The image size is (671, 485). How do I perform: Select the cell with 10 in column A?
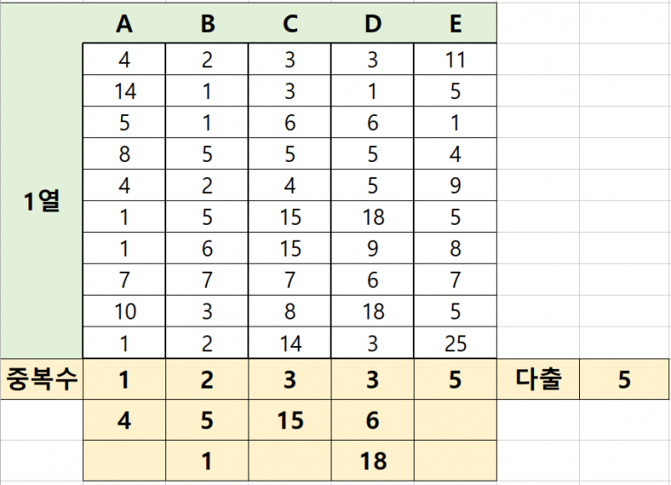click(125, 312)
